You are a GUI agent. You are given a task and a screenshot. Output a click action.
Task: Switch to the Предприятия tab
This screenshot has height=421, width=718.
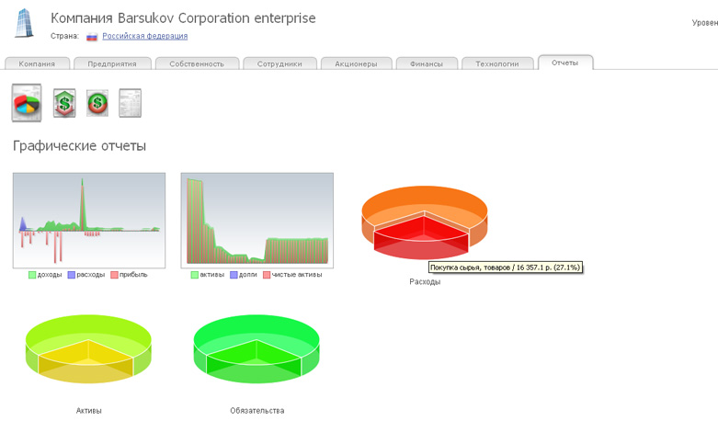112,63
